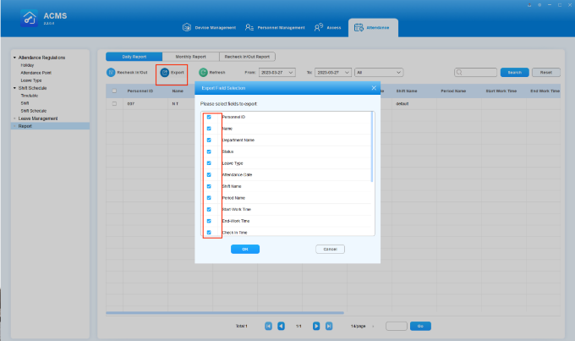Open the From date dropdown
This screenshot has height=341, width=575.
292,74
